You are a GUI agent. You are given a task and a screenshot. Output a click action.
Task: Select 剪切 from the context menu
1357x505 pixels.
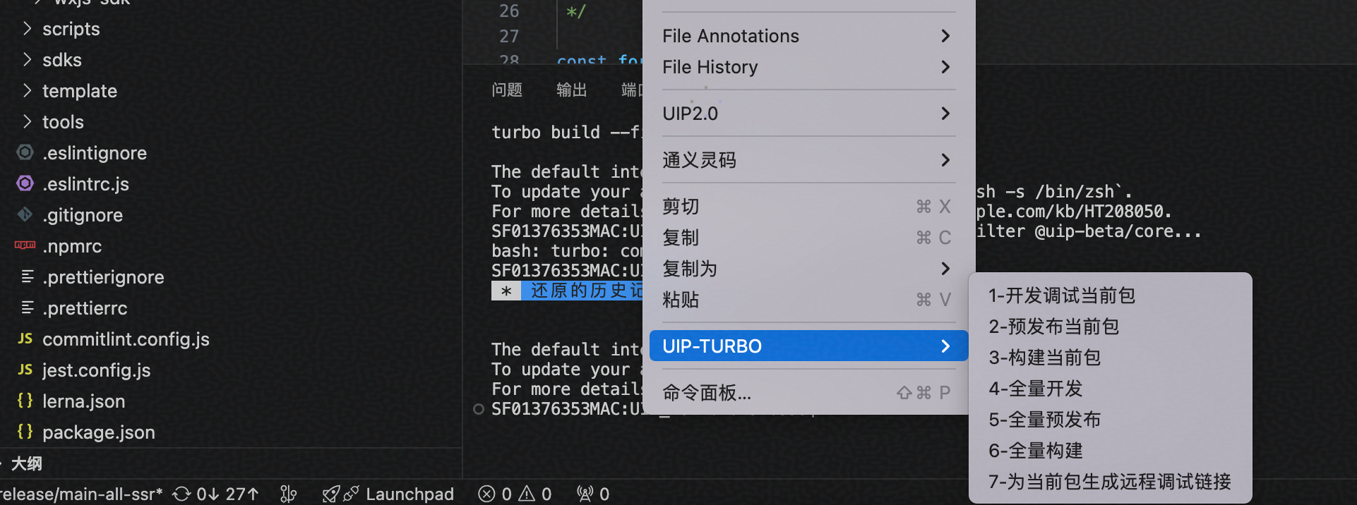(808, 207)
